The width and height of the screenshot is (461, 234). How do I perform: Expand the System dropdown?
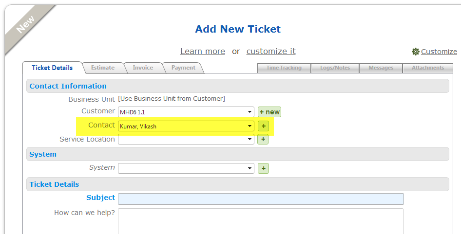[x=186, y=168]
